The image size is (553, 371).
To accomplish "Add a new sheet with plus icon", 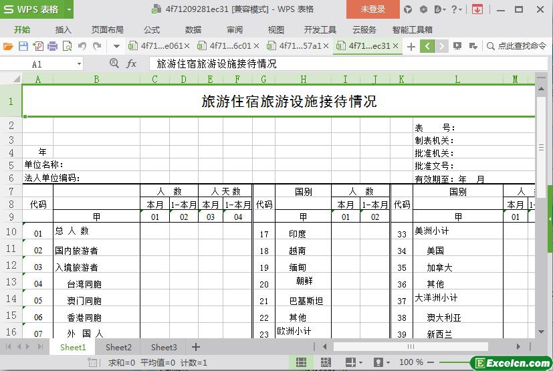I will [x=196, y=347].
